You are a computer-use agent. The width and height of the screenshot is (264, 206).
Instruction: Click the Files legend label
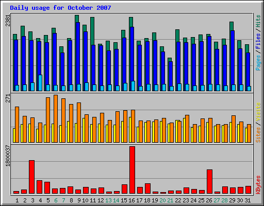pos(258,41)
